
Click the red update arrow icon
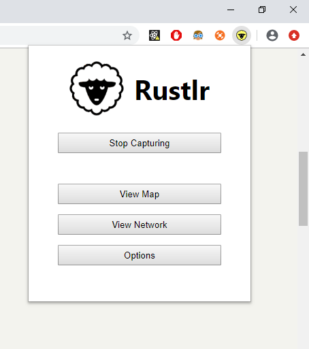[294, 35]
